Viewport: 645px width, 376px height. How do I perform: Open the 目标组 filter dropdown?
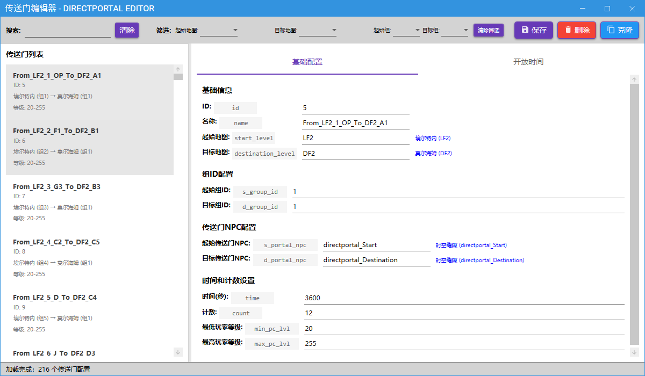(x=455, y=31)
